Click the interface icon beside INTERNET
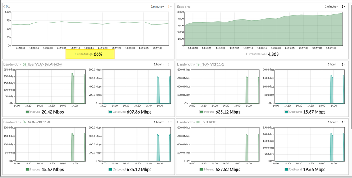352x178 pixels. (x=198, y=122)
